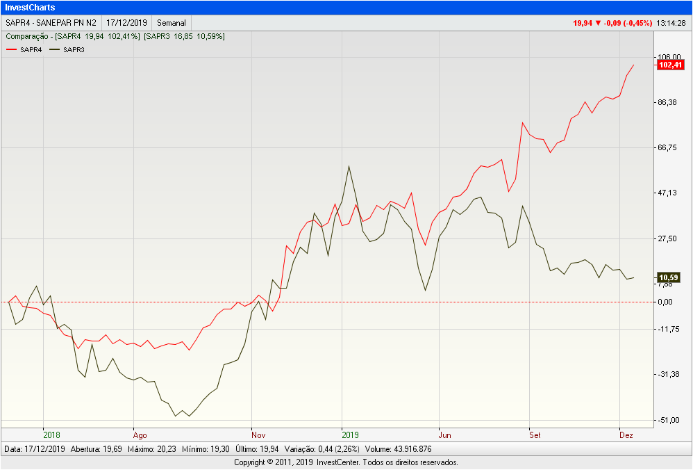This screenshot has height=470, width=693.
Task: Click the Último: 19,94 status entry
Action: [257, 448]
